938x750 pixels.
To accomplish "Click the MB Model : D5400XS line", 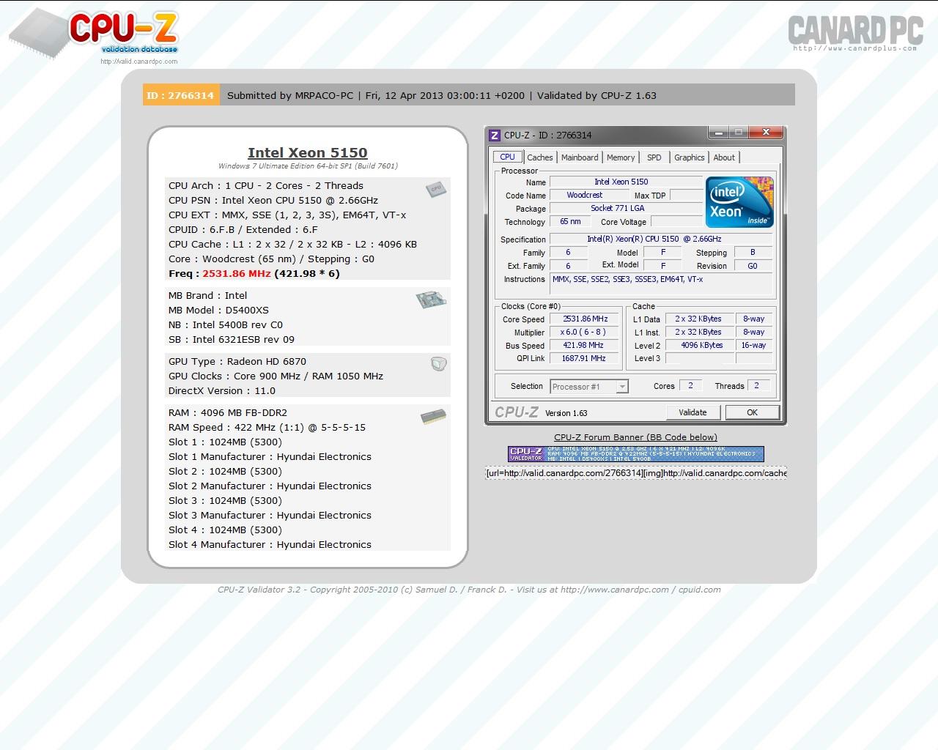I will [218, 310].
